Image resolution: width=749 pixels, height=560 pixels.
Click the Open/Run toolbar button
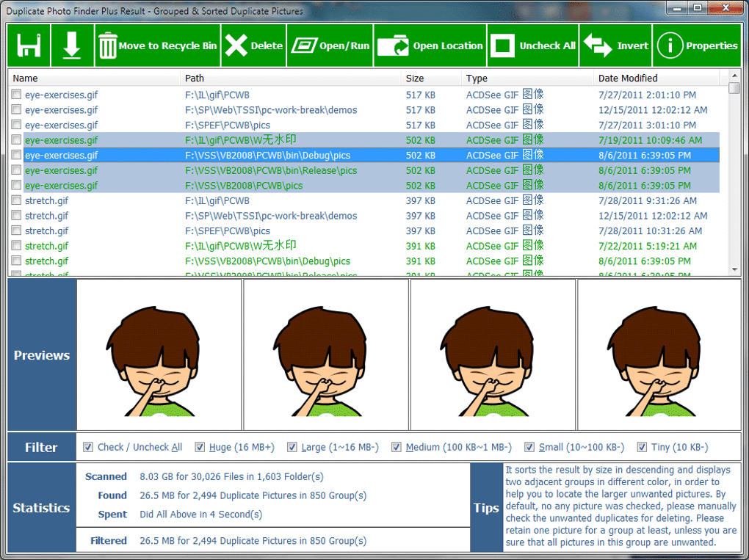click(x=330, y=46)
